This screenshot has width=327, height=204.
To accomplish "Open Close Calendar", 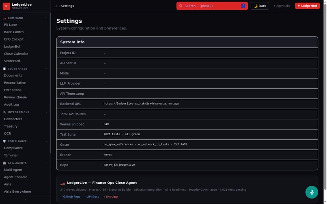I will [16, 54].
